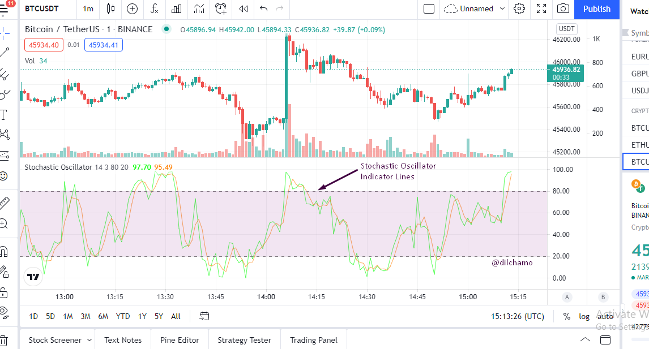Enter fullscreen chart mode

click(541, 8)
